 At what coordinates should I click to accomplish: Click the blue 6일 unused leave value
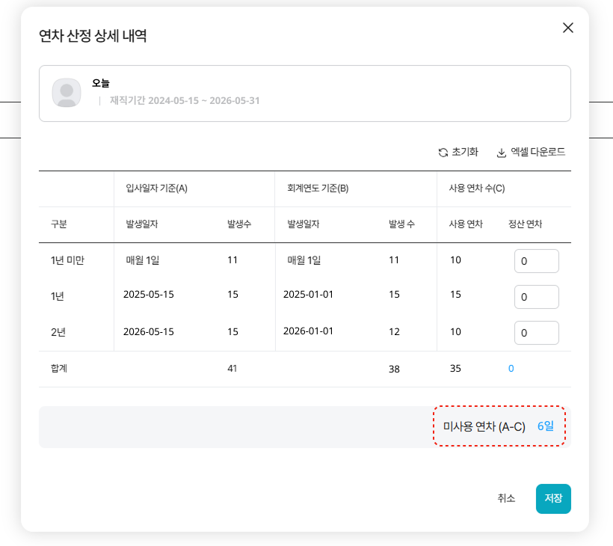coord(546,426)
